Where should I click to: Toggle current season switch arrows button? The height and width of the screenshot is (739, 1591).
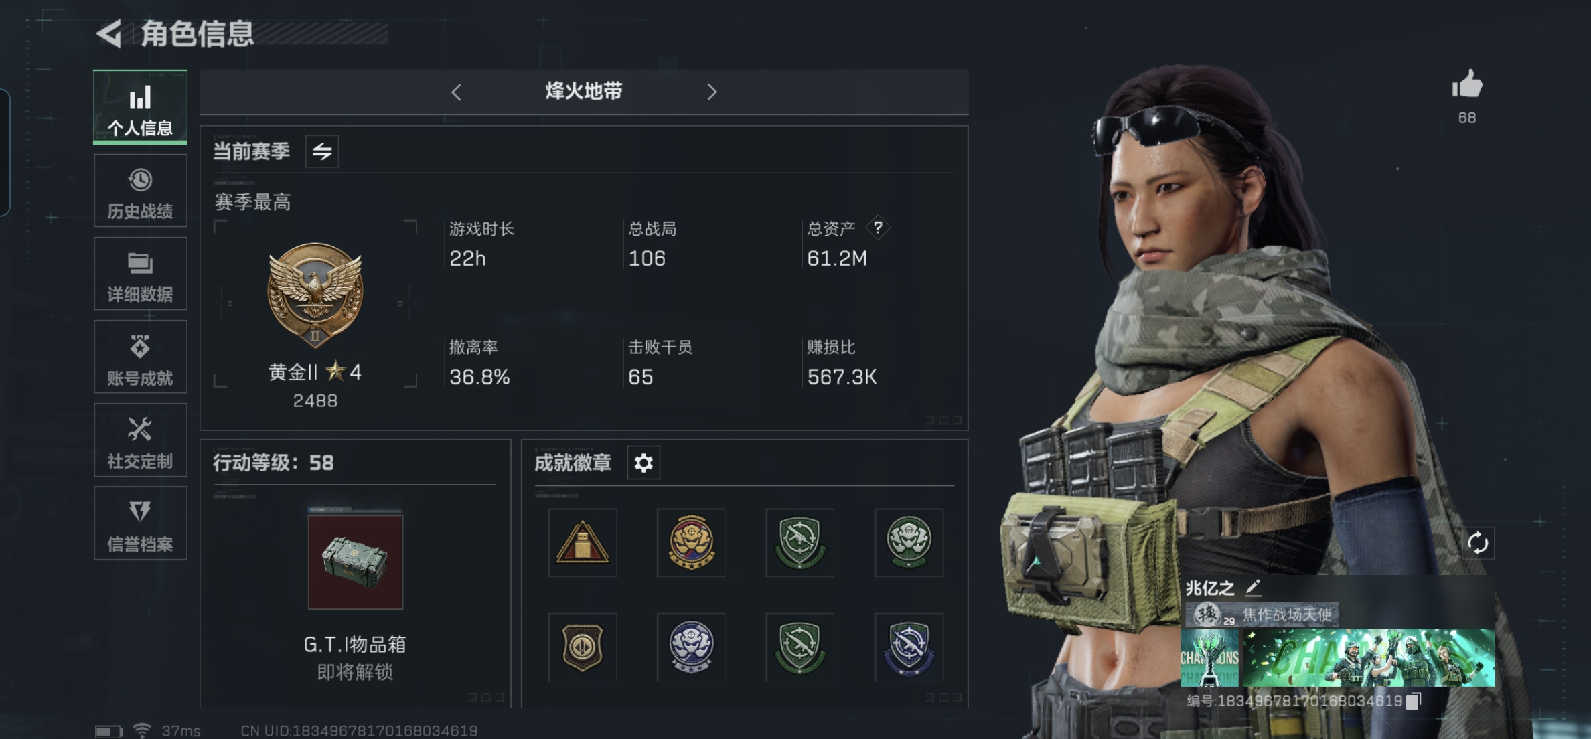tap(322, 151)
